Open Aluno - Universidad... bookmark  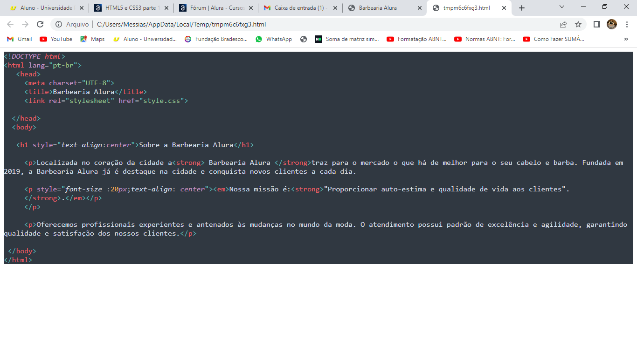(x=145, y=39)
